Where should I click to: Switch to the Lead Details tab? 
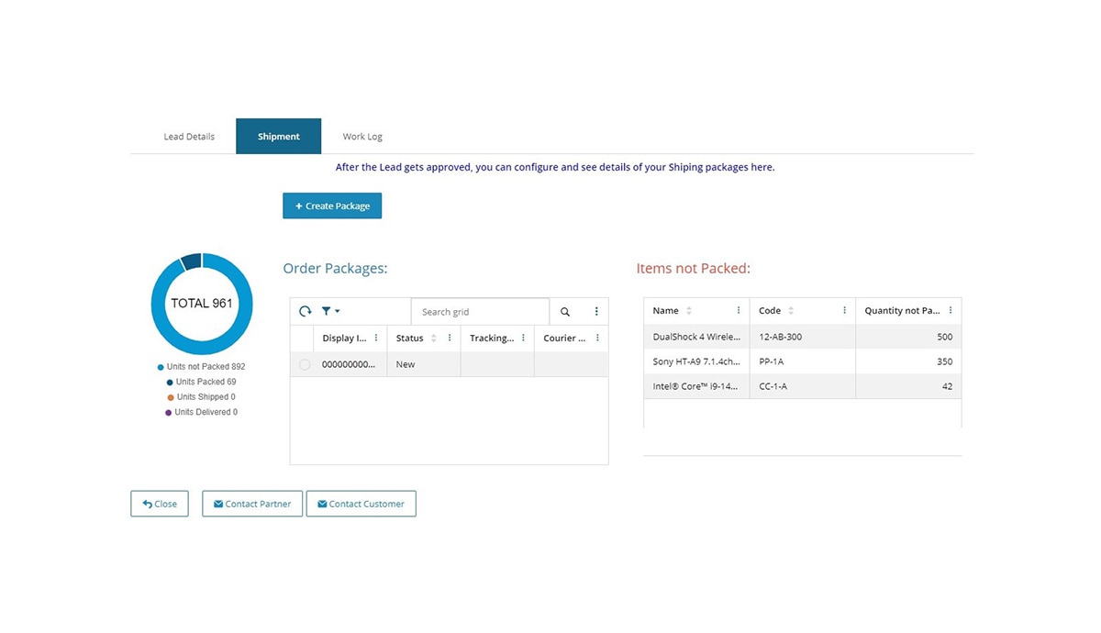pyautogui.click(x=189, y=137)
